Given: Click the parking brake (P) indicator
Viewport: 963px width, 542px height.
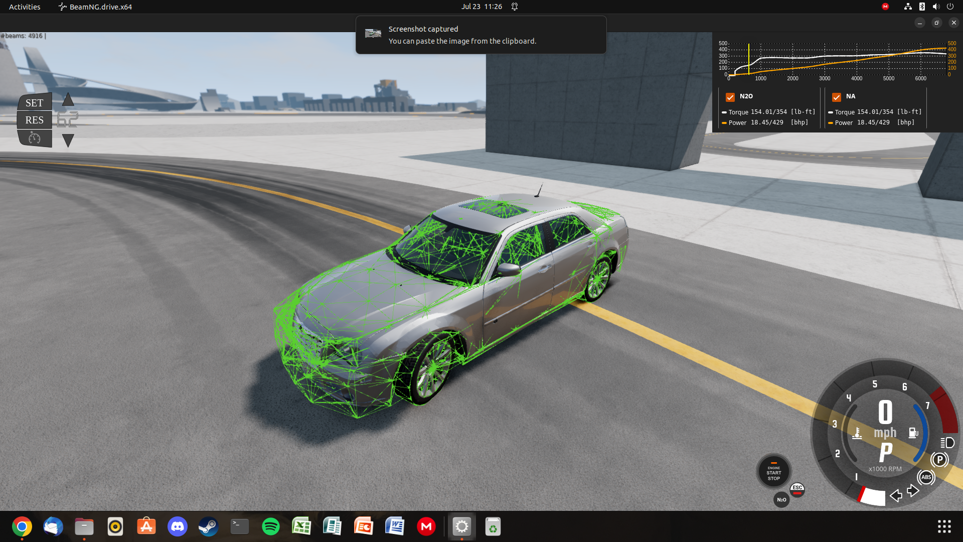Looking at the screenshot, I should tap(939, 460).
